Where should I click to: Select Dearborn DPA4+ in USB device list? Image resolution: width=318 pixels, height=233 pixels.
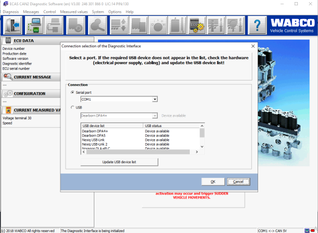point(95,131)
